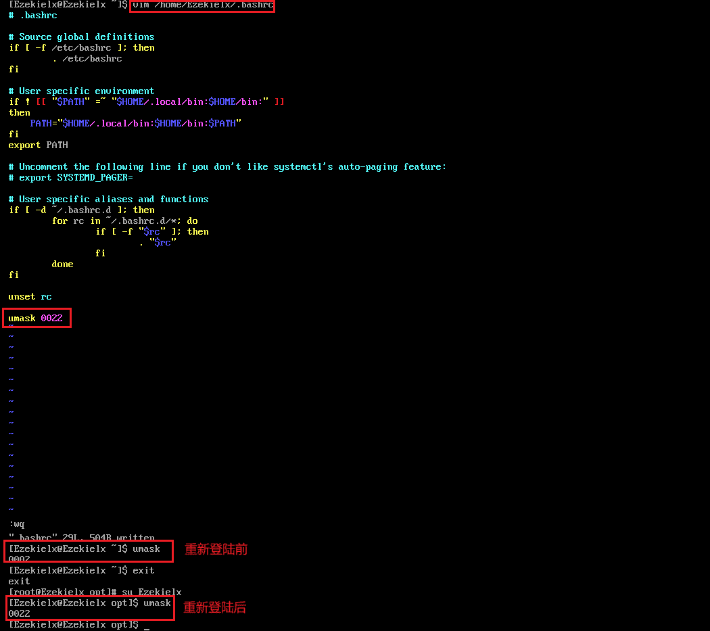
Task: Click the 'umask' command at the opt prompt
Action: point(157,603)
